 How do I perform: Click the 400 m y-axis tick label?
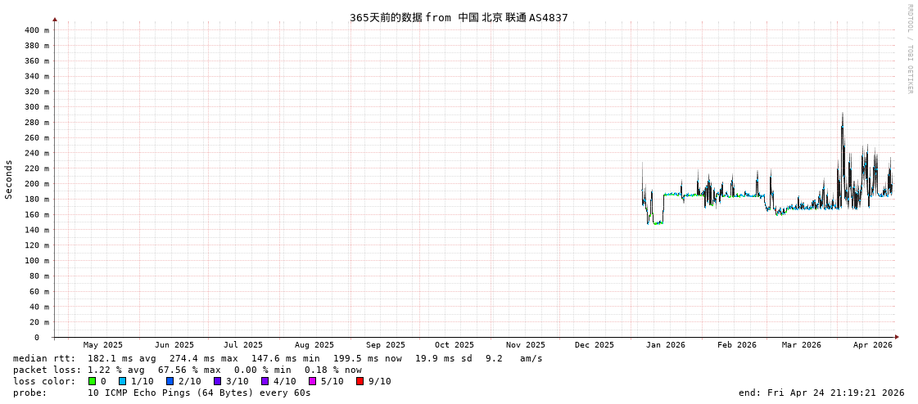[36, 30]
